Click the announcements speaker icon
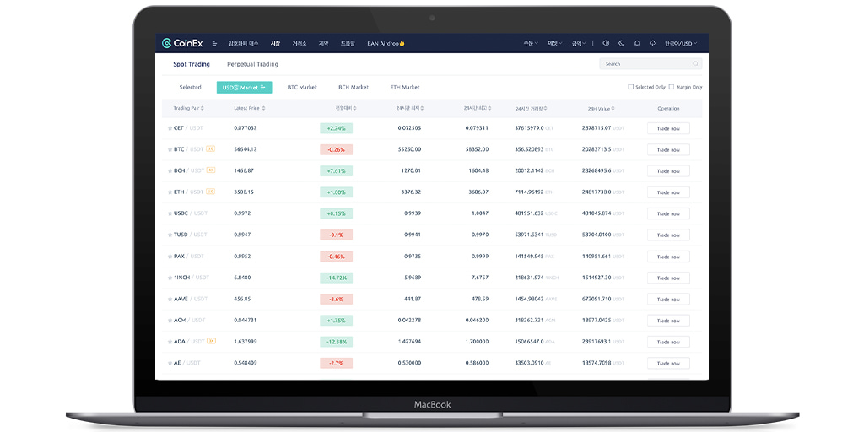The image size is (864, 432). pos(606,43)
